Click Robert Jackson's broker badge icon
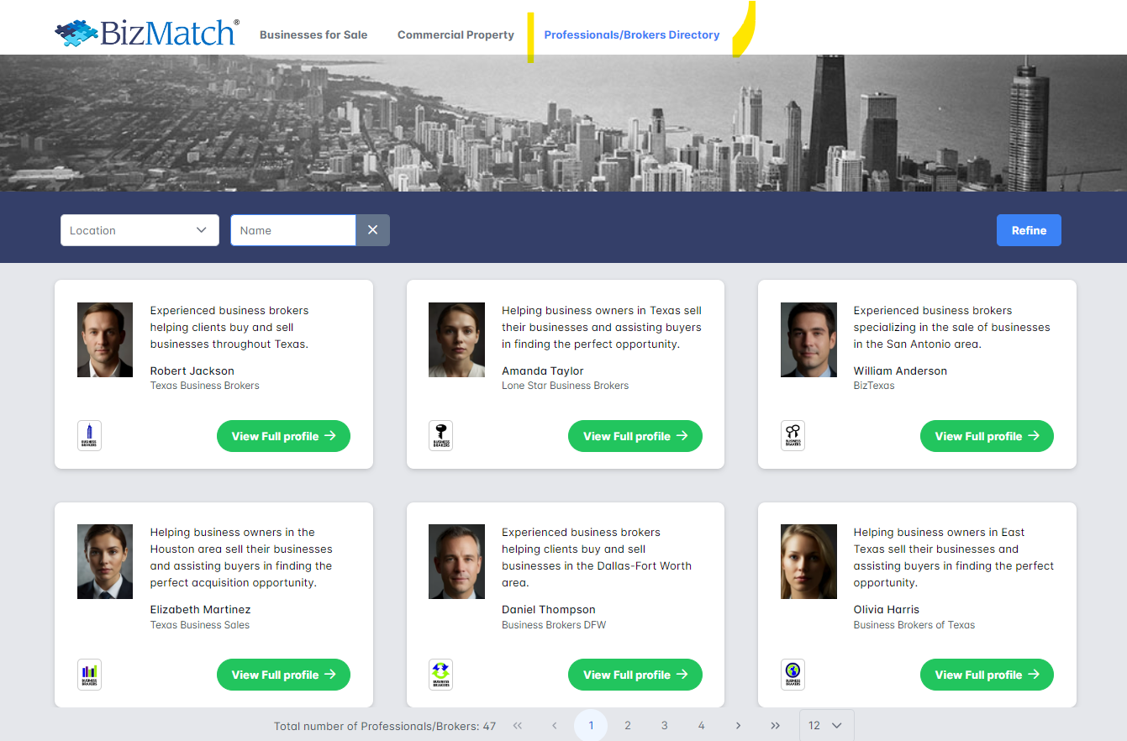 pos(89,436)
